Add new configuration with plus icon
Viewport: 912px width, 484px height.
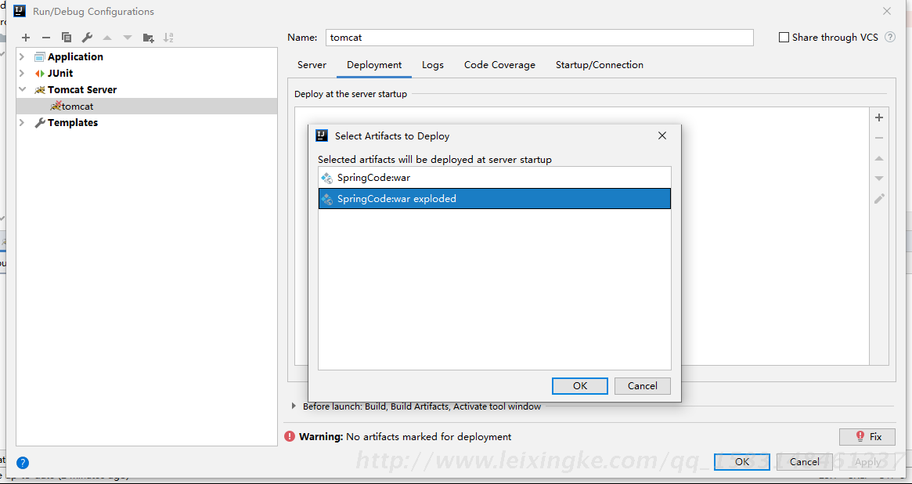click(x=26, y=38)
